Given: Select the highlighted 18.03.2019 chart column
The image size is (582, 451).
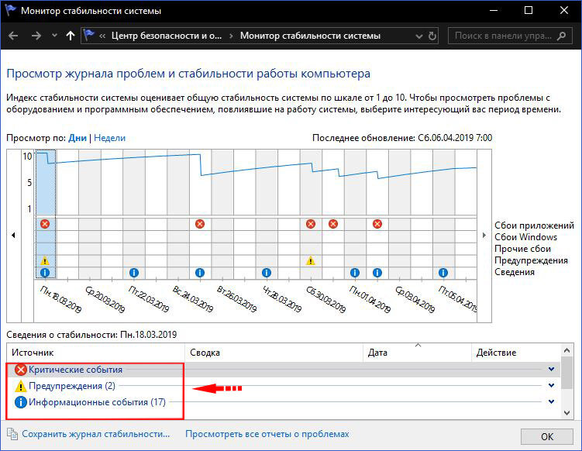Looking at the screenshot, I should coord(45,214).
